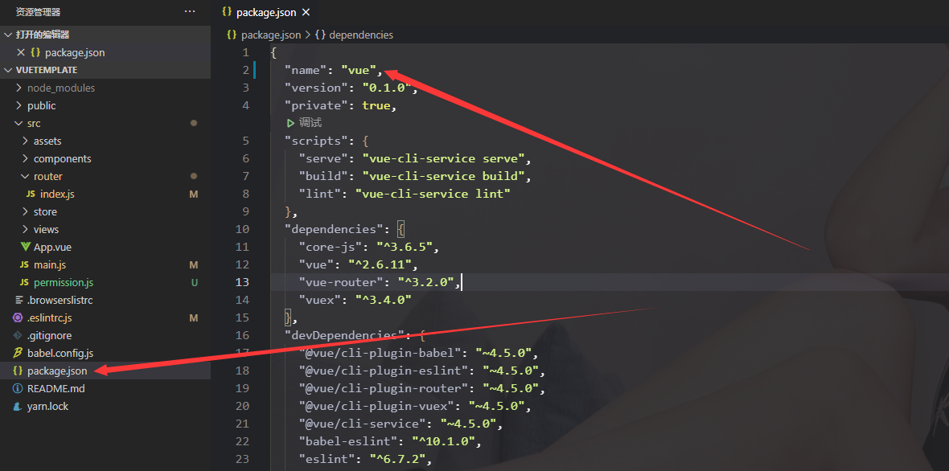Select the package.json editor tab

tap(265, 12)
